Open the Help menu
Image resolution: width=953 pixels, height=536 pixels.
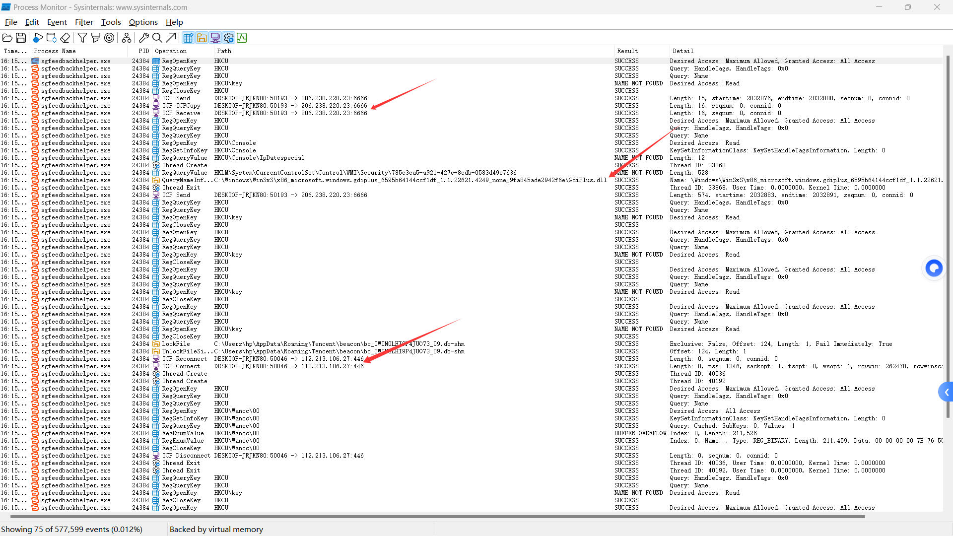(x=174, y=22)
